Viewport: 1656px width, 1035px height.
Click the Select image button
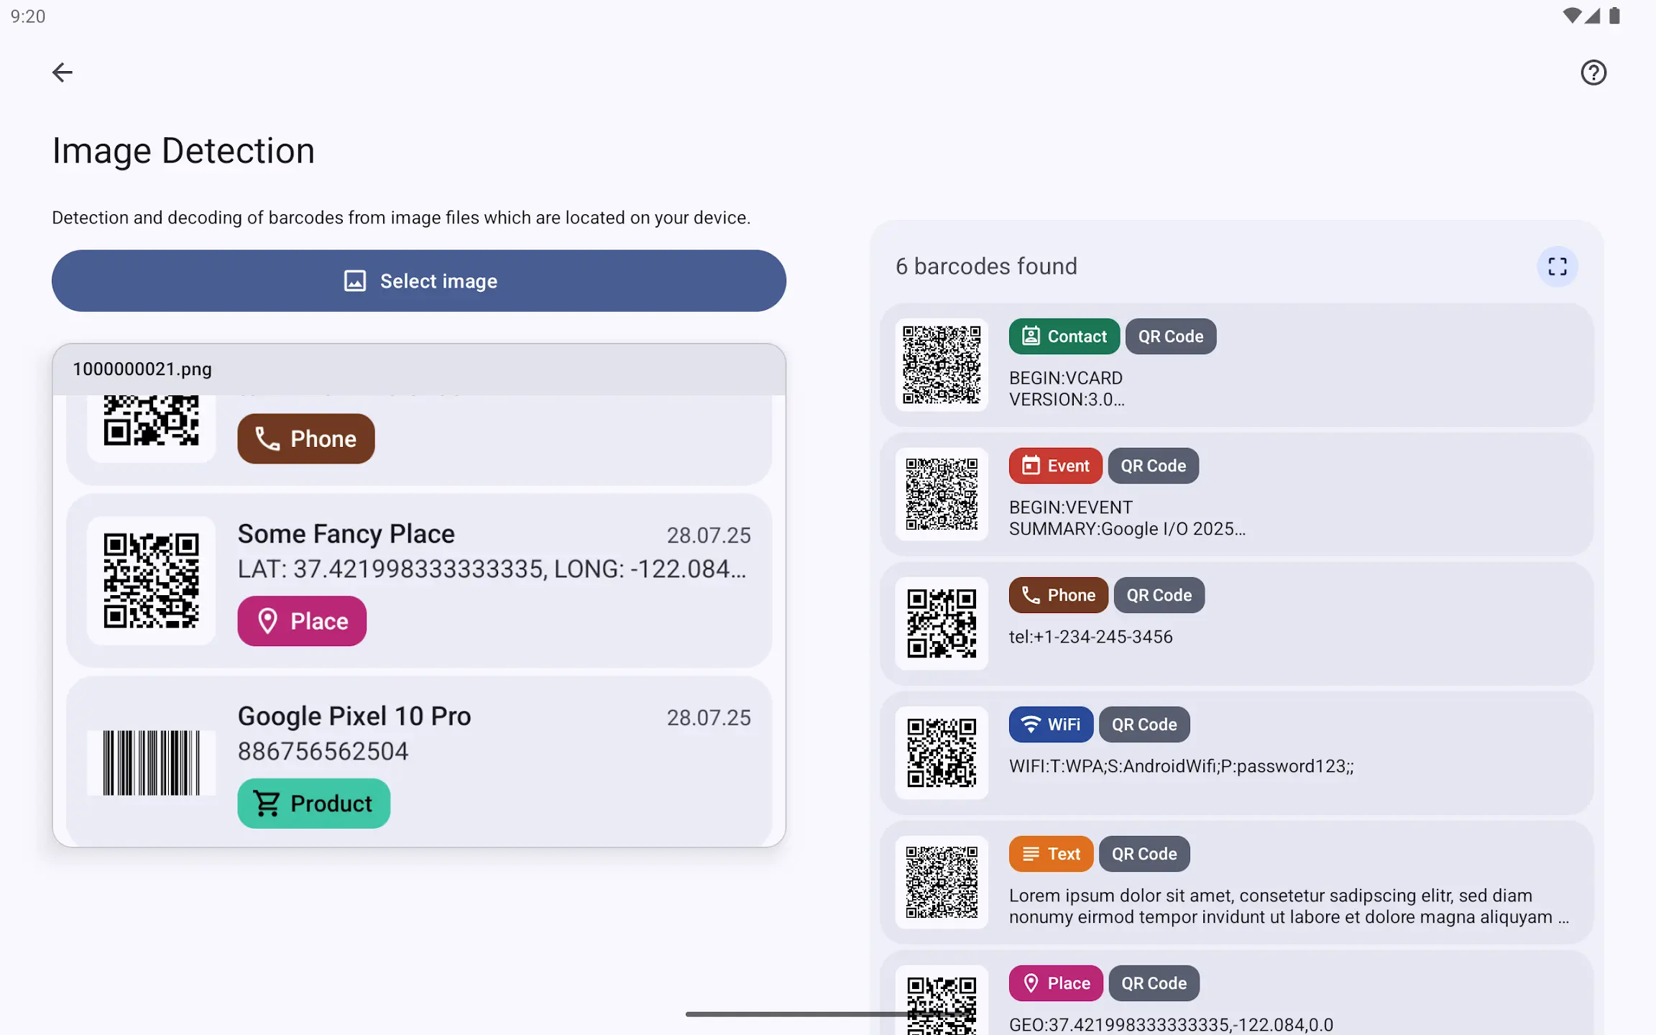pos(419,281)
